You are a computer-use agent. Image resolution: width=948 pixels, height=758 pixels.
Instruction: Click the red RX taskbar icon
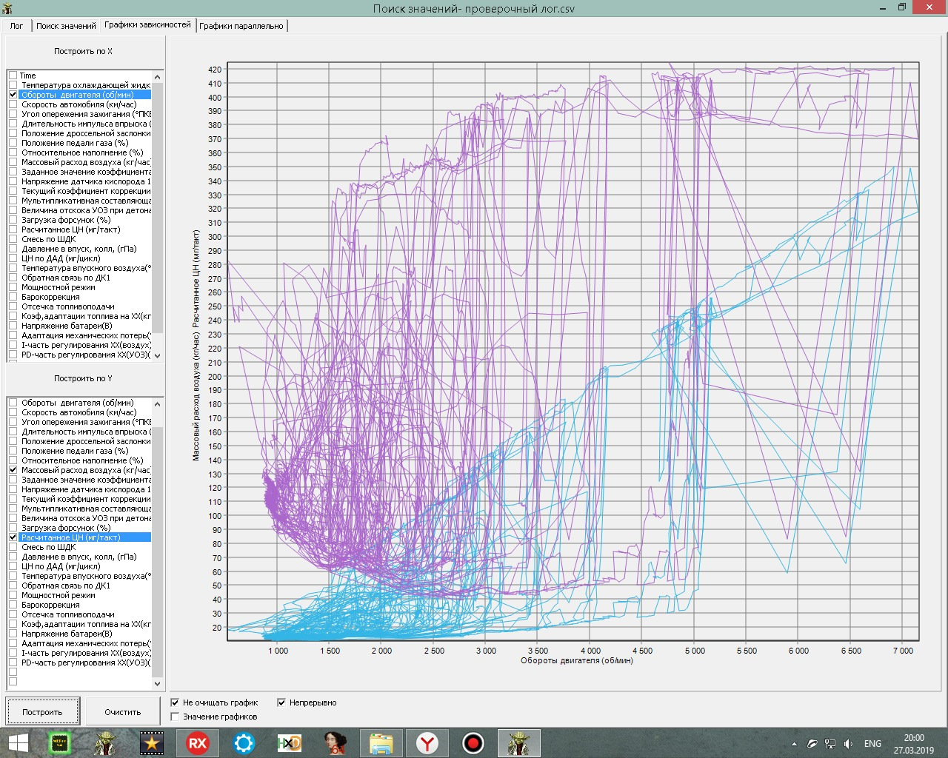[x=197, y=742]
